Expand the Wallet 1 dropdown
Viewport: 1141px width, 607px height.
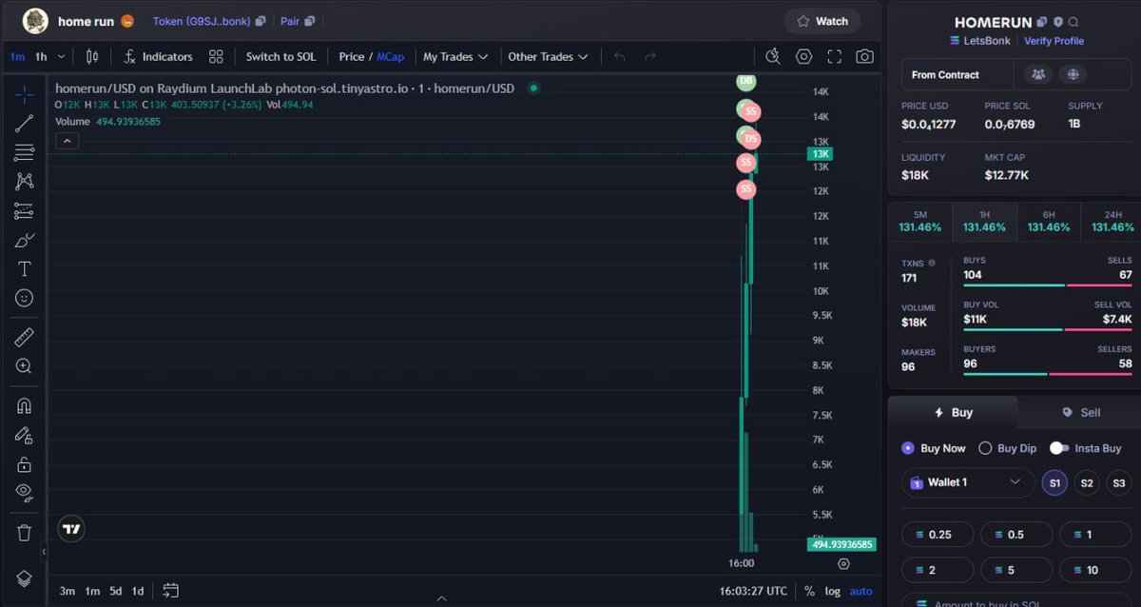(968, 482)
